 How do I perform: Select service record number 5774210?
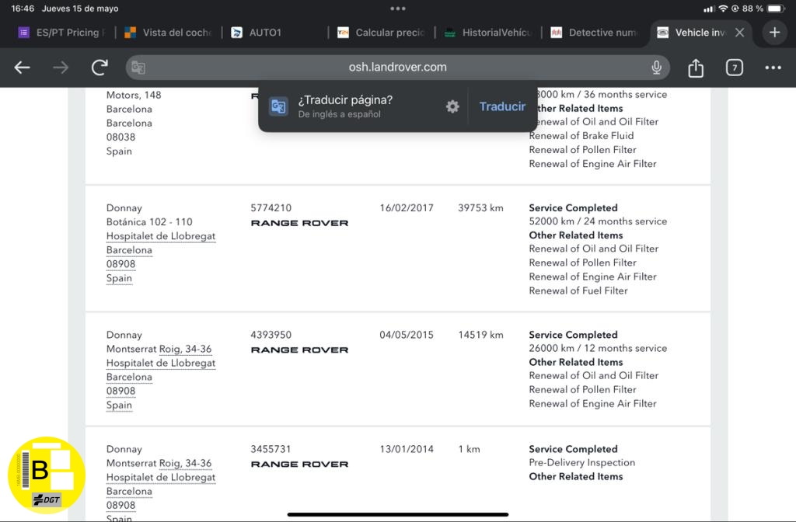pyautogui.click(x=271, y=208)
